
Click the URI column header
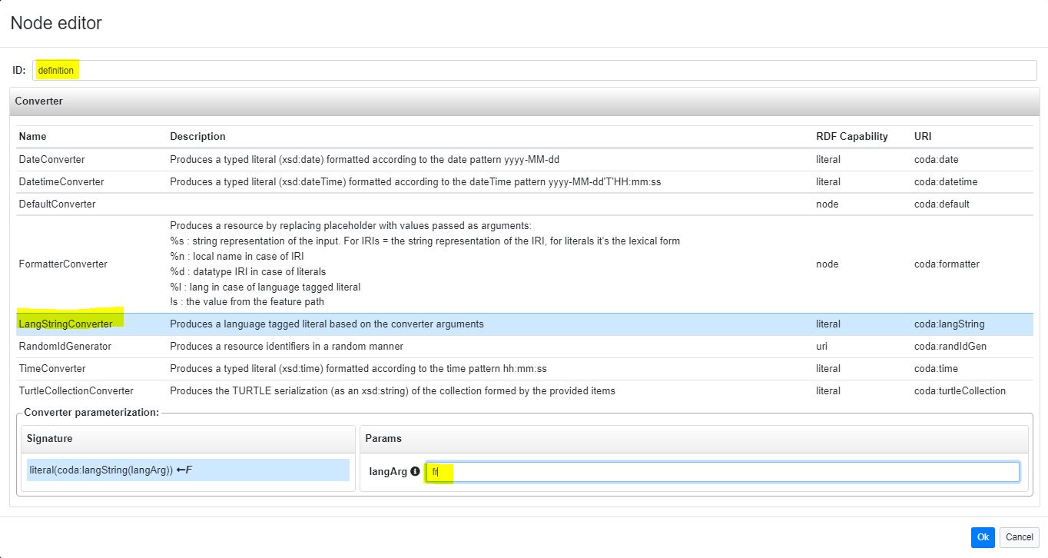[924, 137]
